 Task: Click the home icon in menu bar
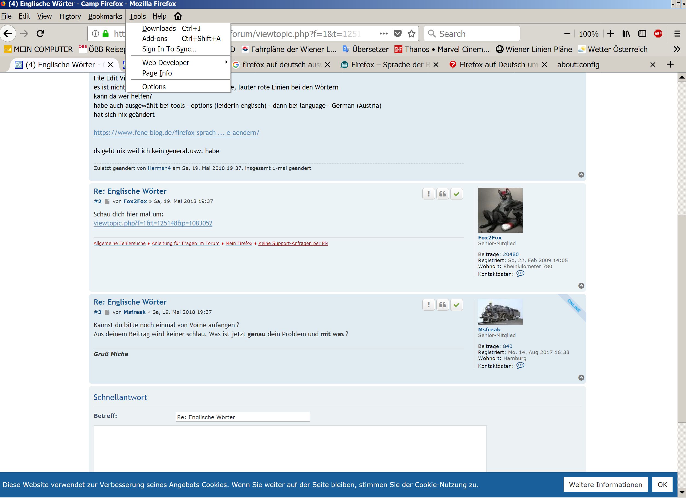pos(178,16)
